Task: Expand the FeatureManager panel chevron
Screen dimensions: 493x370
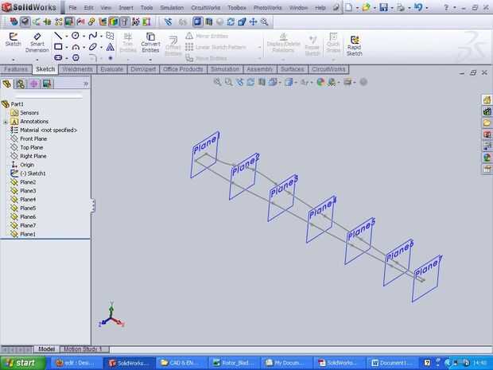Action: pos(86,84)
